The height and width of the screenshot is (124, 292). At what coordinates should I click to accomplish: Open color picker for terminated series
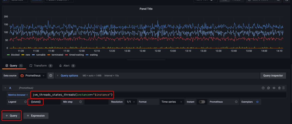pyautogui.click(x=48, y=55)
